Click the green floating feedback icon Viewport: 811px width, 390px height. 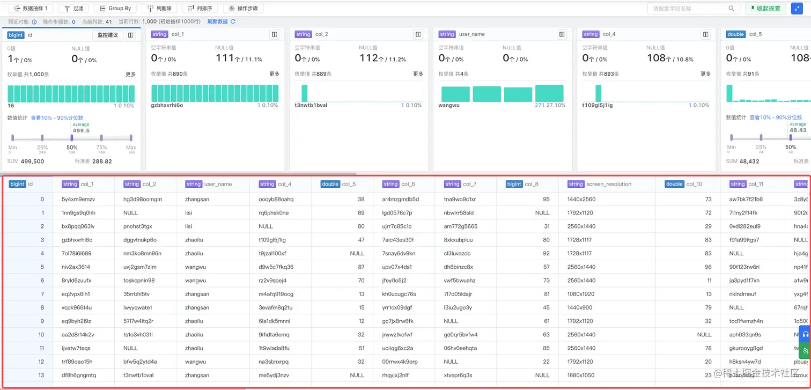tap(805, 350)
